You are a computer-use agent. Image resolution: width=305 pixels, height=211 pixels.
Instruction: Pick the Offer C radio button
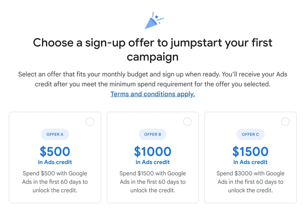pos(285,122)
